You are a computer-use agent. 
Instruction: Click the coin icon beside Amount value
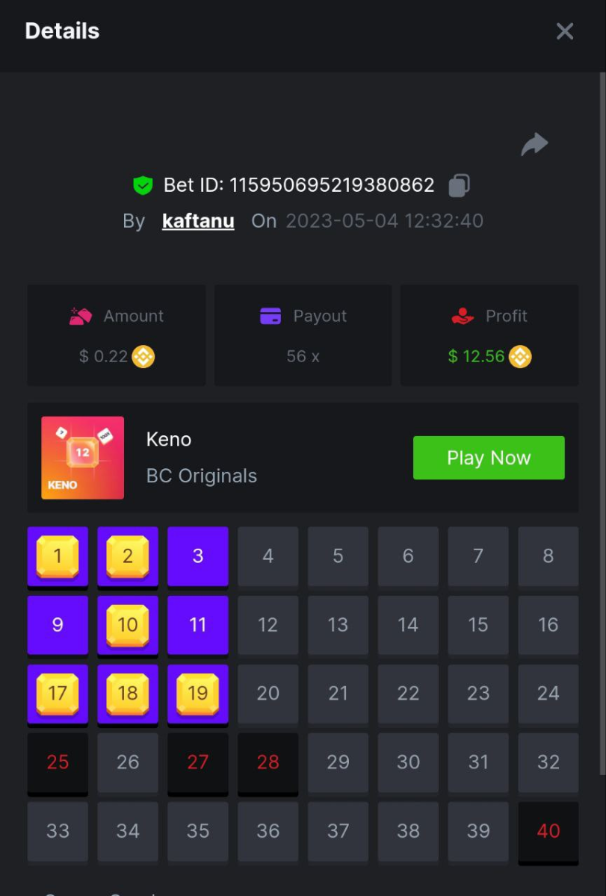click(143, 357)
